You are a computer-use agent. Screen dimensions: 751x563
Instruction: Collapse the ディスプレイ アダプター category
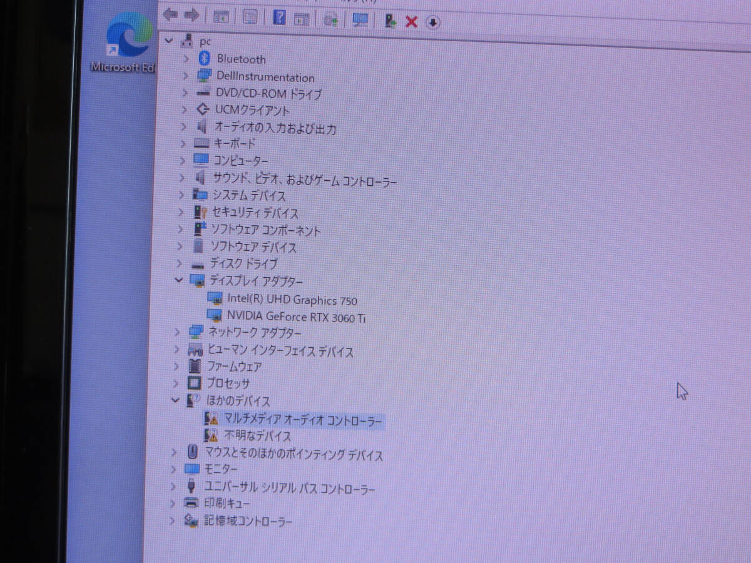tap(179, 280)
